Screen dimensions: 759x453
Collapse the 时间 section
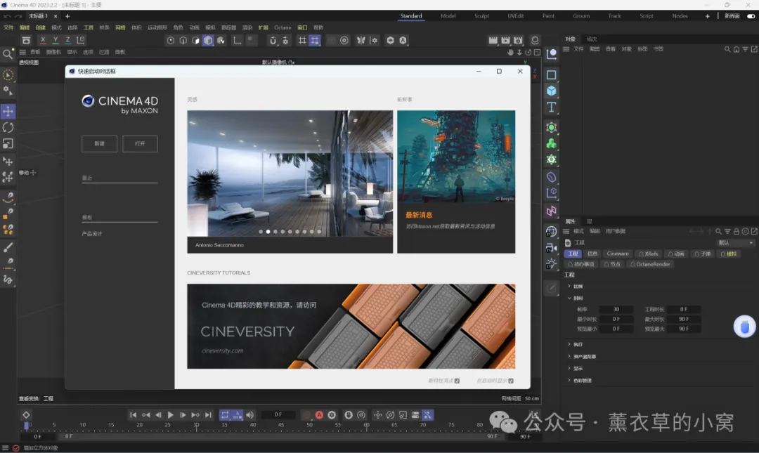pyautogui.click(x=569, y=298)
